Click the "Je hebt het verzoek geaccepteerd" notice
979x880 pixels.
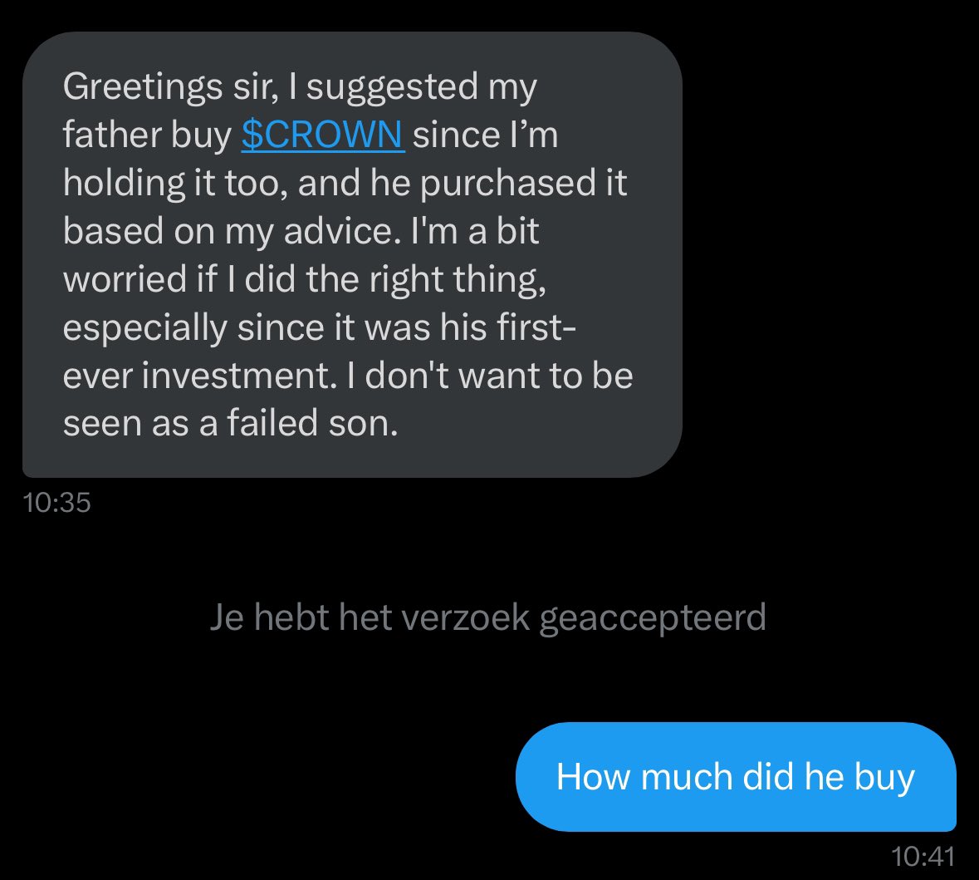click(487, 618)
